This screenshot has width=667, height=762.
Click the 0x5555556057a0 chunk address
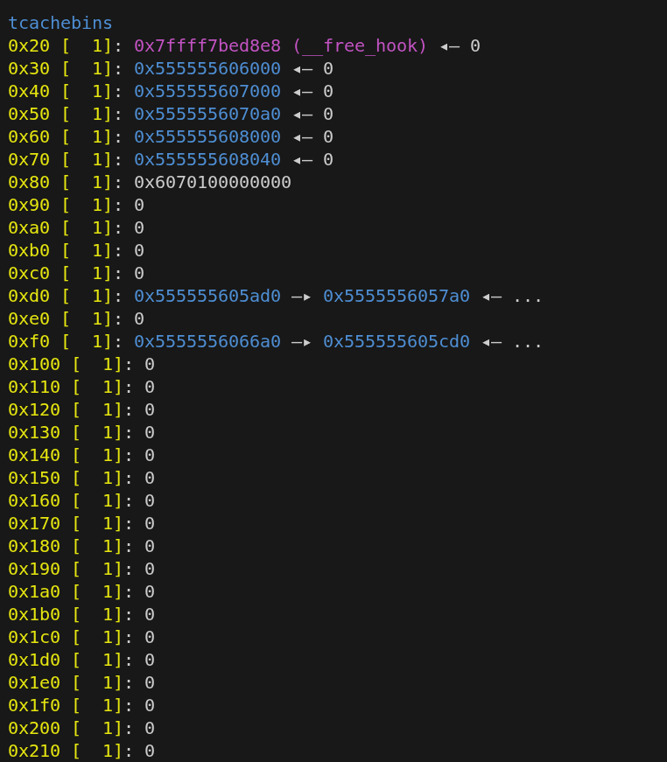397,296
